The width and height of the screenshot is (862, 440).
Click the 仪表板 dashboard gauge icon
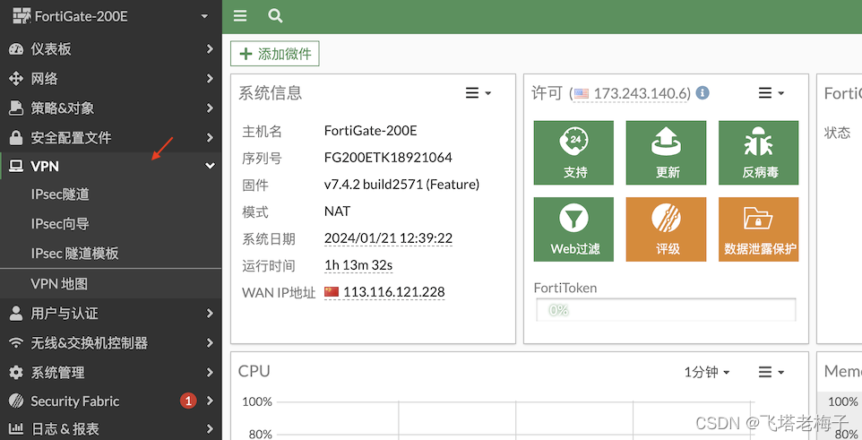click(x=16, y=49)
